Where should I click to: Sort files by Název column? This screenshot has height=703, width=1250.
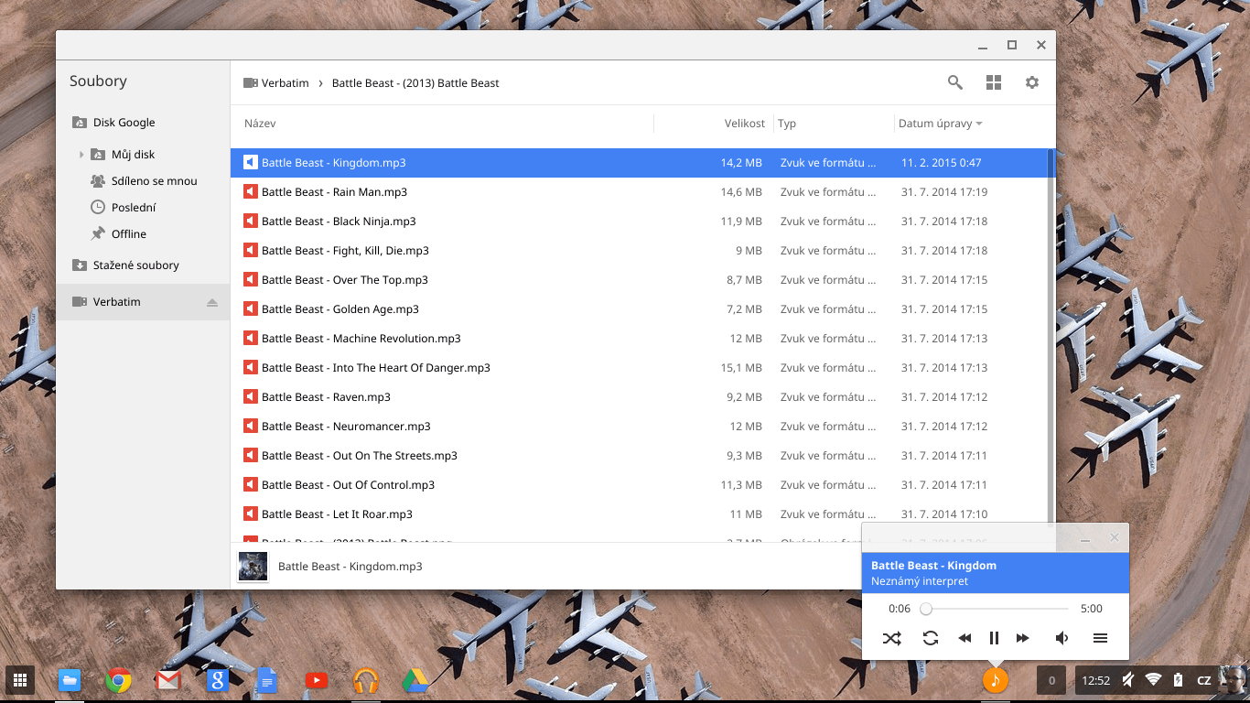pos(260,124)
